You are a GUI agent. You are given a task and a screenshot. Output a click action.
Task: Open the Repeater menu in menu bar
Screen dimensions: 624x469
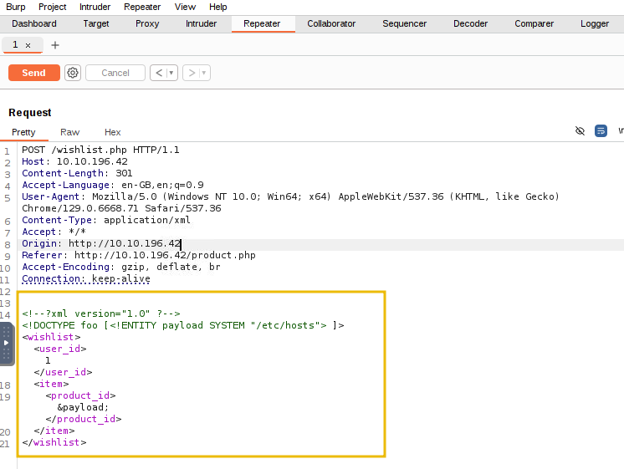click(x=142, y=7)
